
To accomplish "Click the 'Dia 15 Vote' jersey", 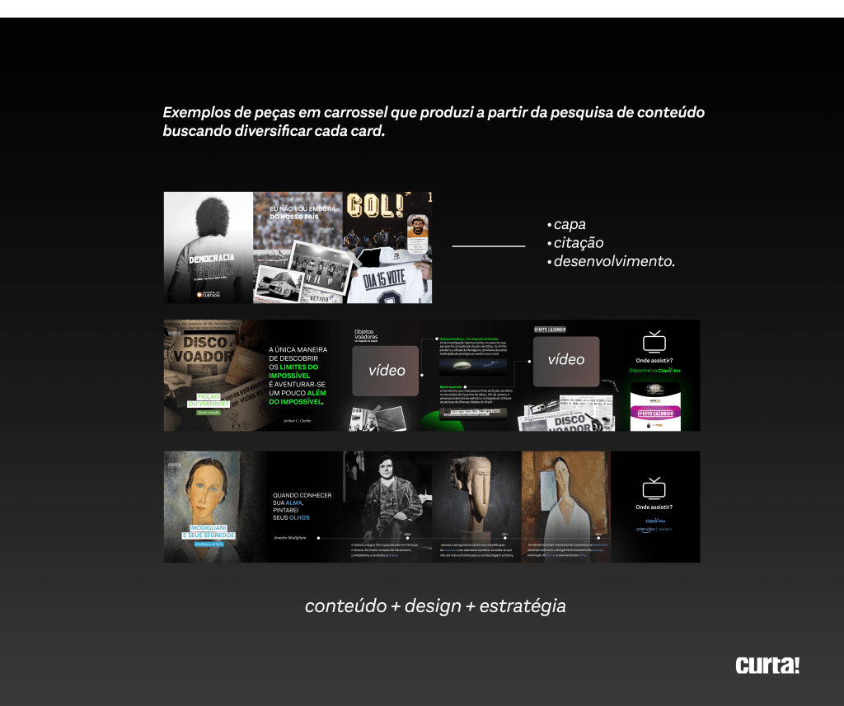I will pyautogui.click(x=386, y=280).
